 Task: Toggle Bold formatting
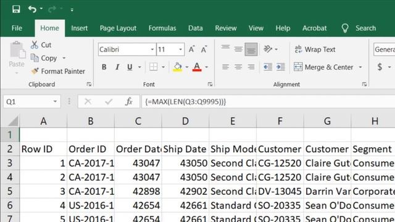pos(104,67)
